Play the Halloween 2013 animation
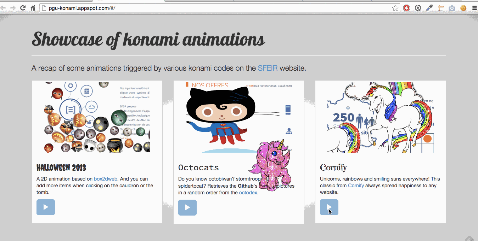The width and height of the screenshot is (478, 241). [46, 207]
